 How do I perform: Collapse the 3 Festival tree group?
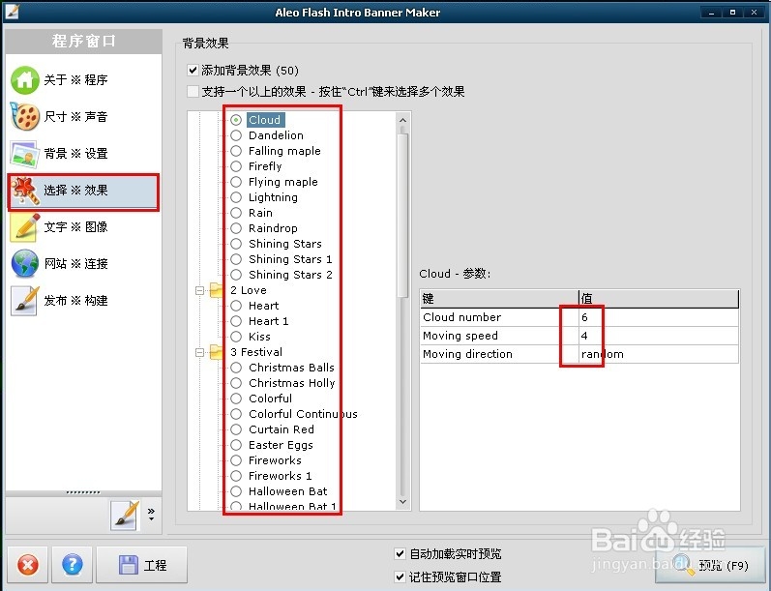pos(199,352)
